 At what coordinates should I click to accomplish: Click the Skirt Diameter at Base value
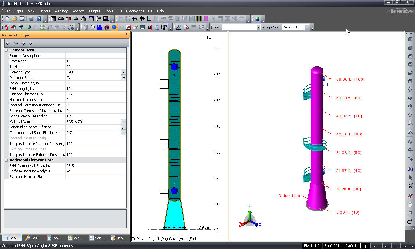point(96,166)
